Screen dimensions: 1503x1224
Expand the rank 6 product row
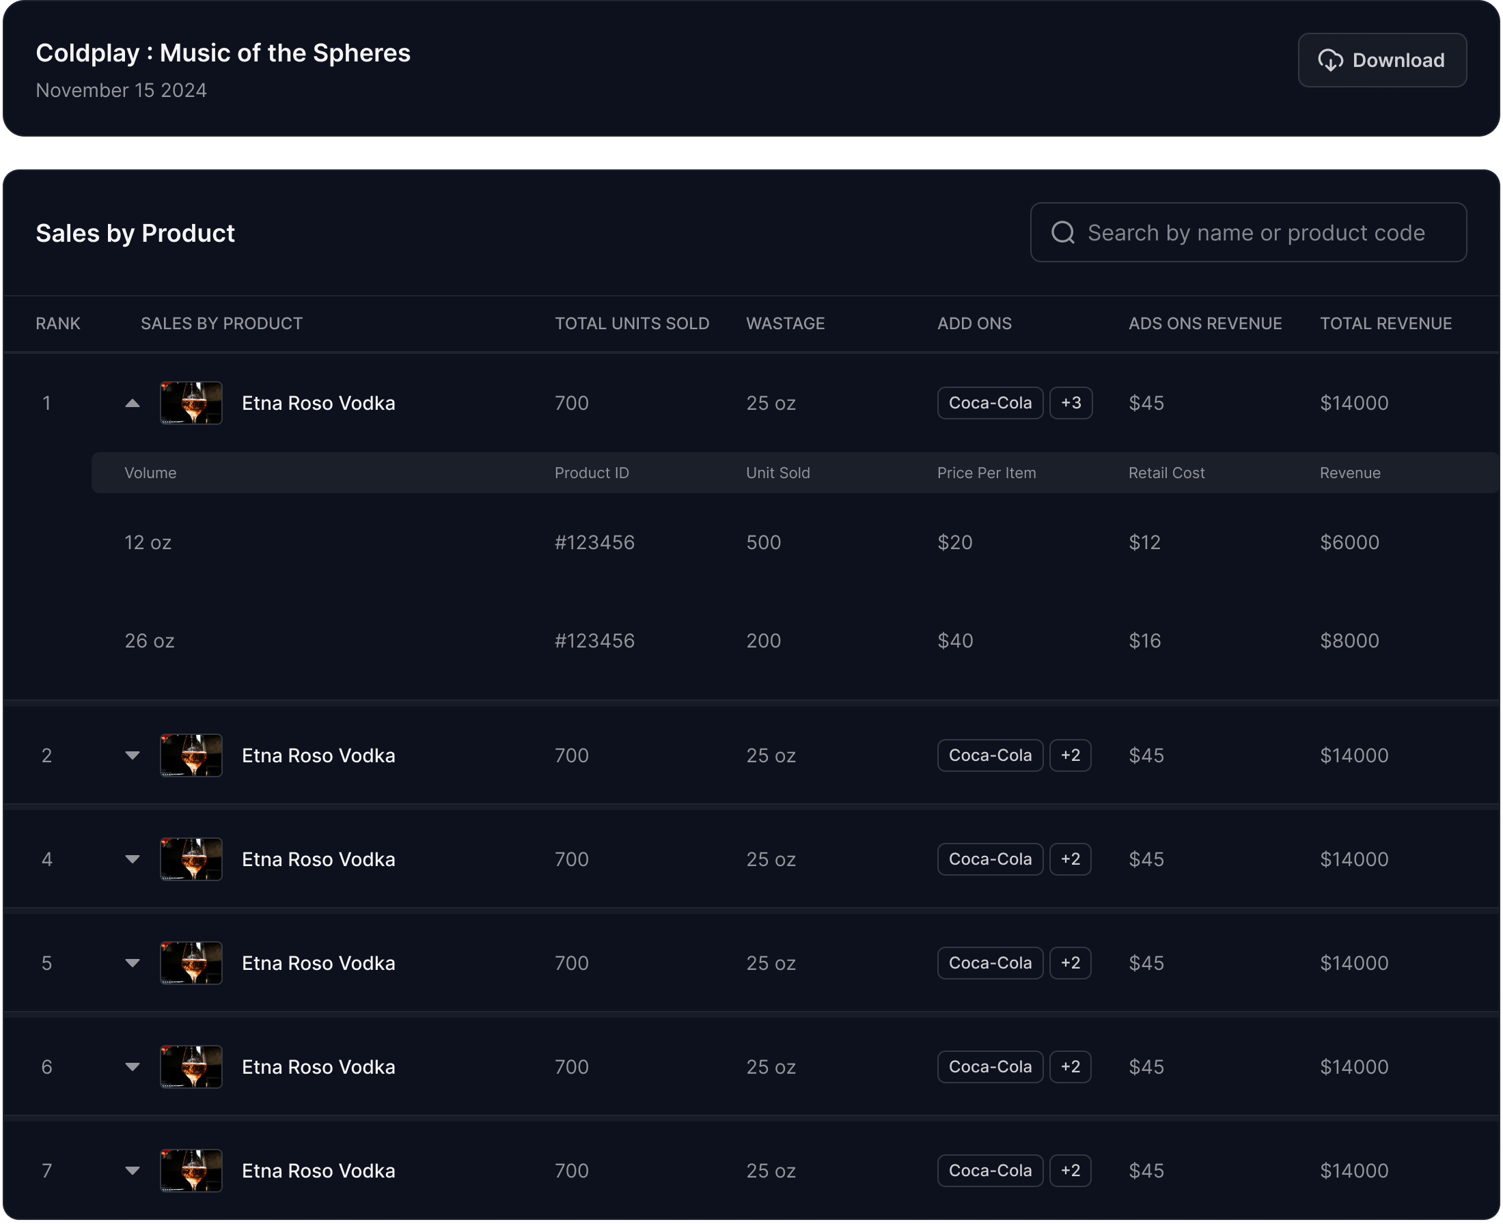[x=132, y=1066]
